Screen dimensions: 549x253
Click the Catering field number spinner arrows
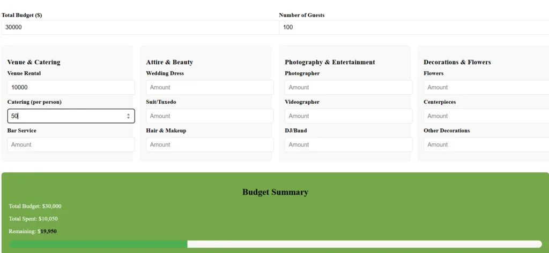point(129,116)
